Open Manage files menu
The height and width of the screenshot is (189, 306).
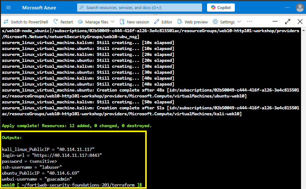point(96,22)
